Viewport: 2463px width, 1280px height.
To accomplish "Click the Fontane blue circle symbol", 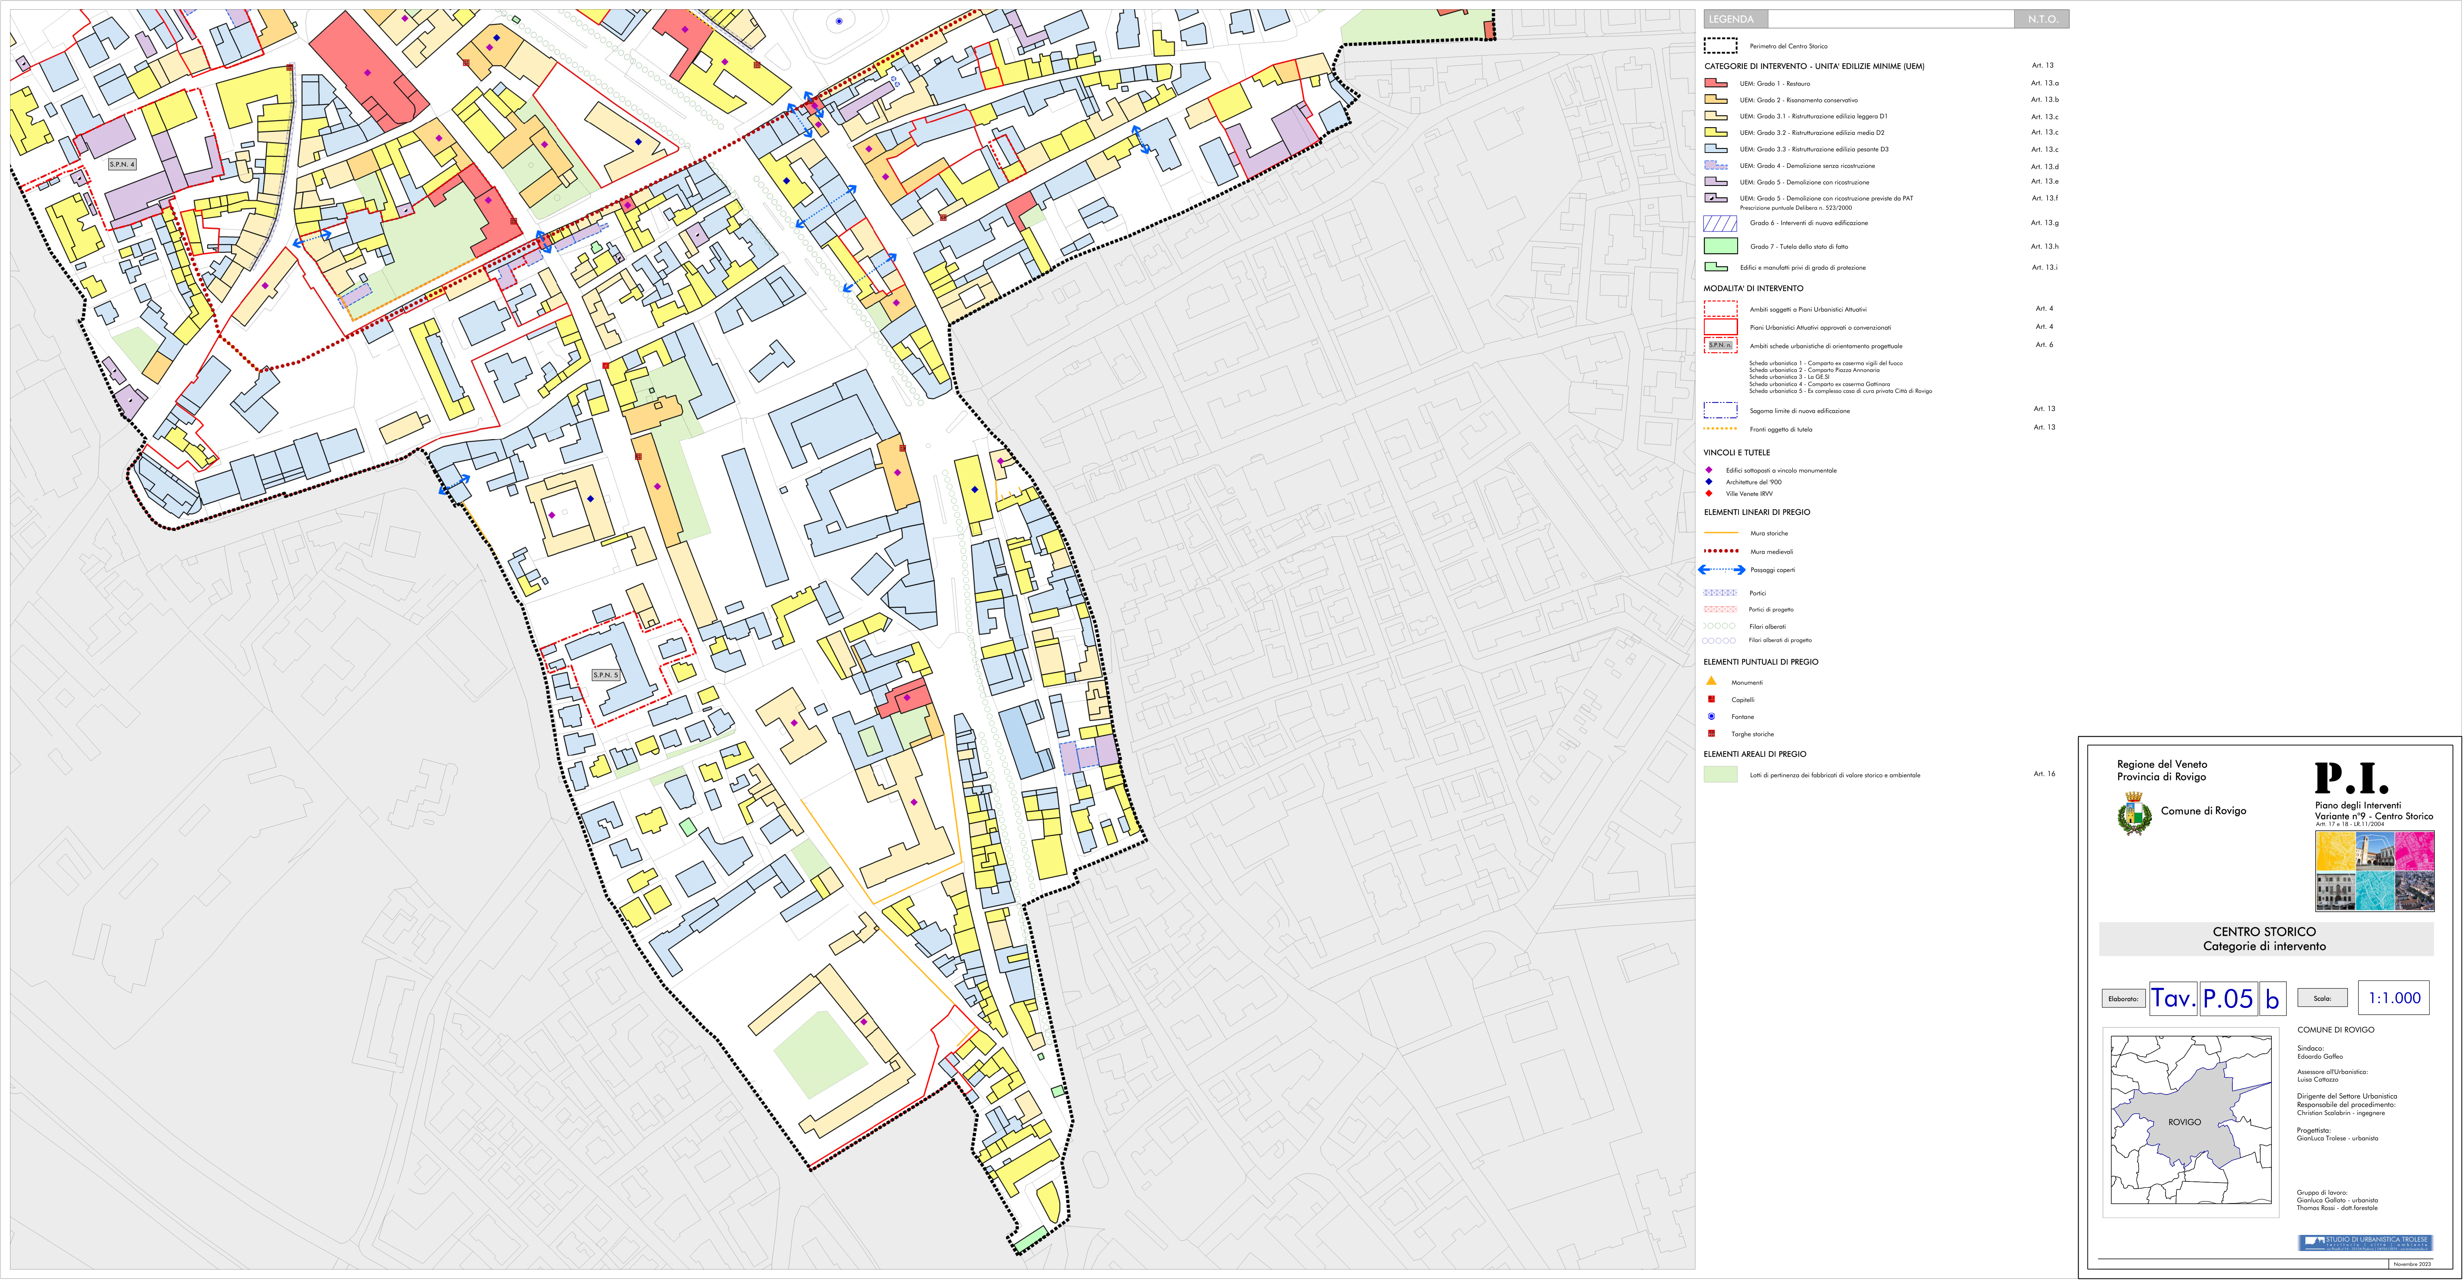I will 1712,716.
